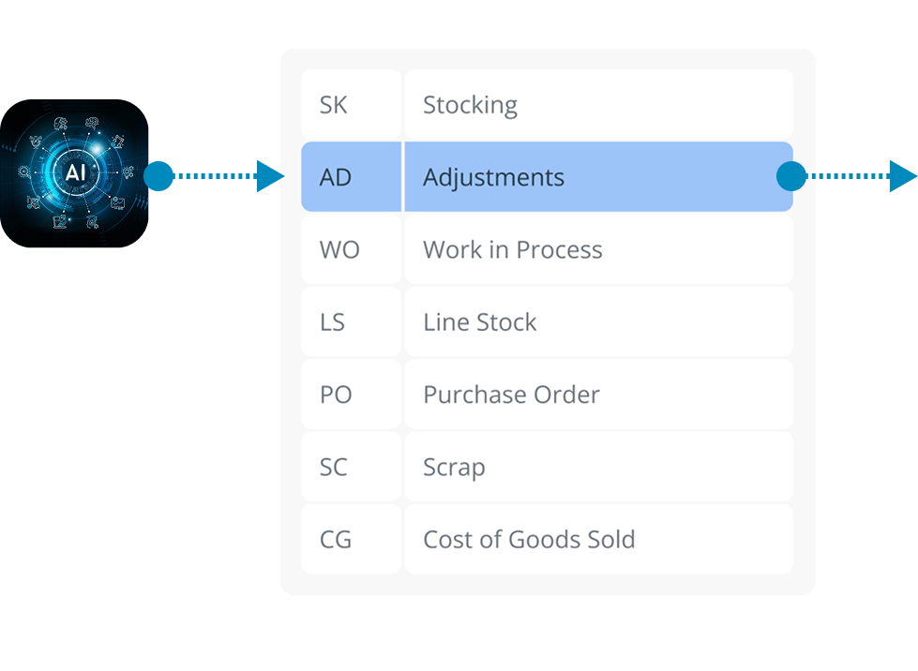
Task: Click the AD code cell
Action: pyautogui.click(x=336, y=177)
